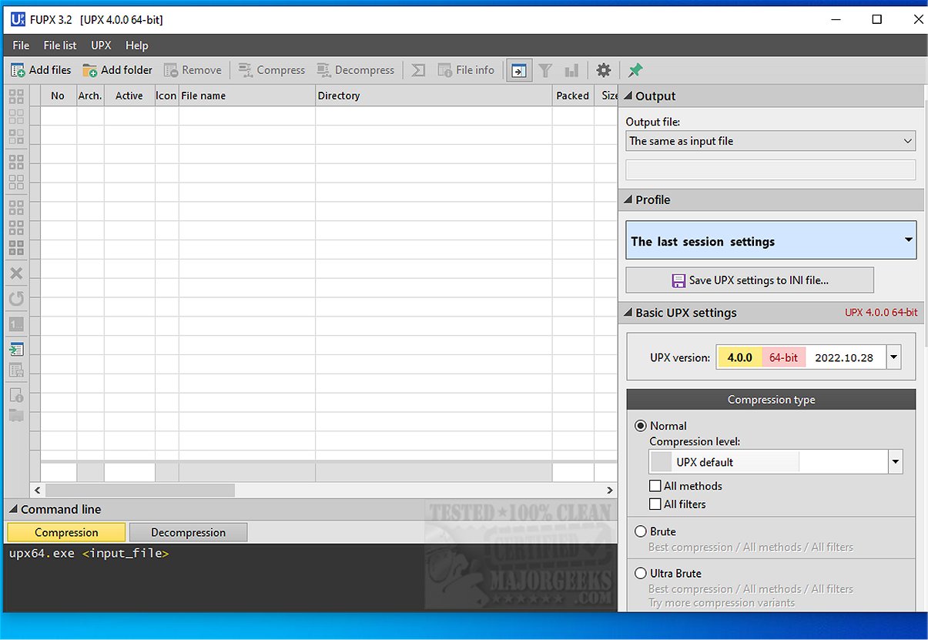The height and width of the screenshot is (640, 928).
Task: Switch to the Compression command tab
Action: [x=66, y=532]
